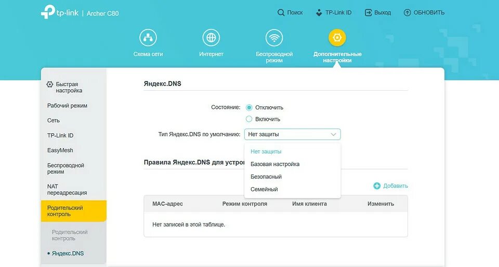
Task: Open the wireless mode Wi-Fi icon
Action: coord(274,37)
